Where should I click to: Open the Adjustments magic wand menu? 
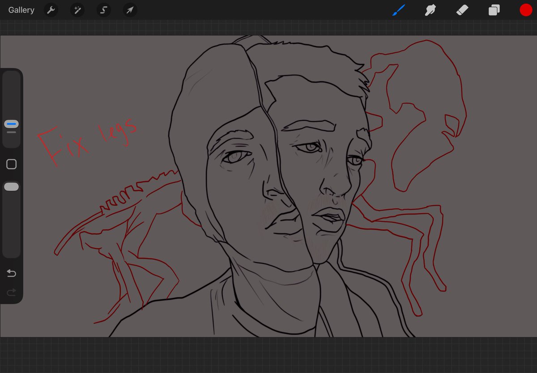77,10
